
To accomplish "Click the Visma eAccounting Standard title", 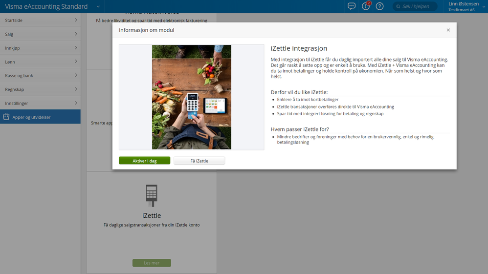I will 46,6.
